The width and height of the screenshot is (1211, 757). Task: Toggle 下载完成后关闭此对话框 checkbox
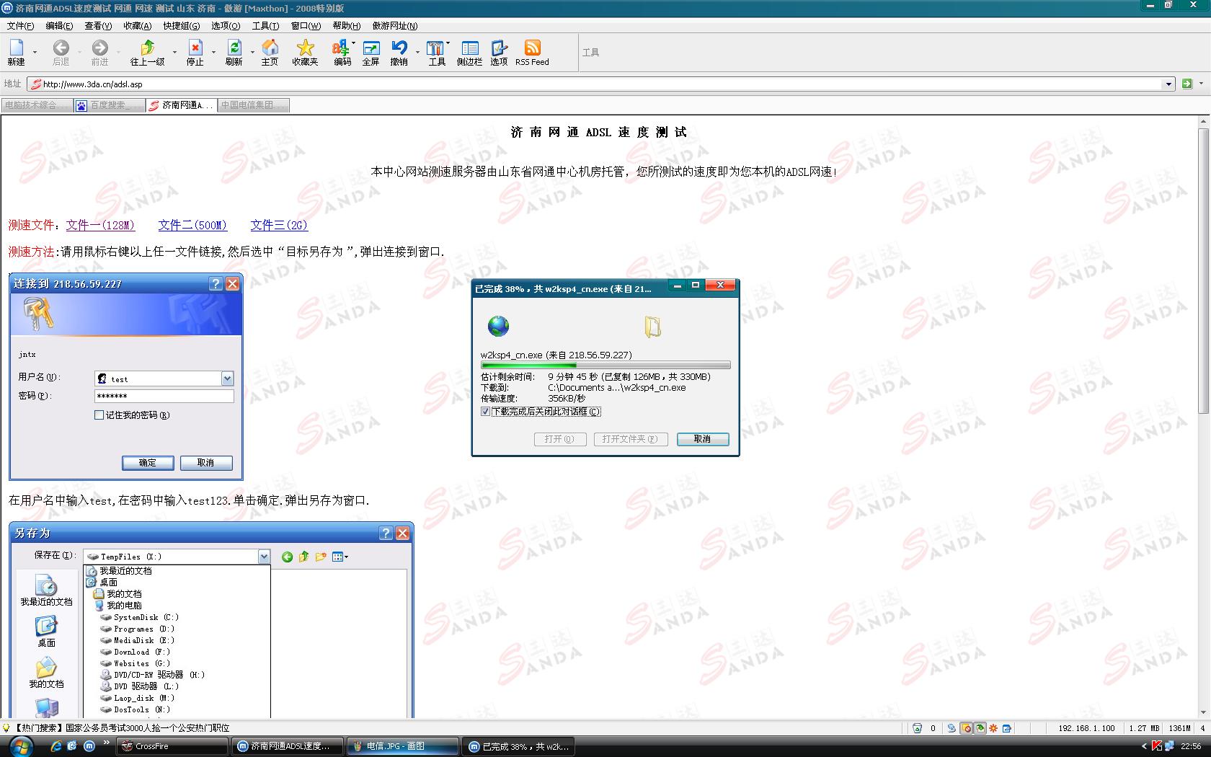(485, 412)
